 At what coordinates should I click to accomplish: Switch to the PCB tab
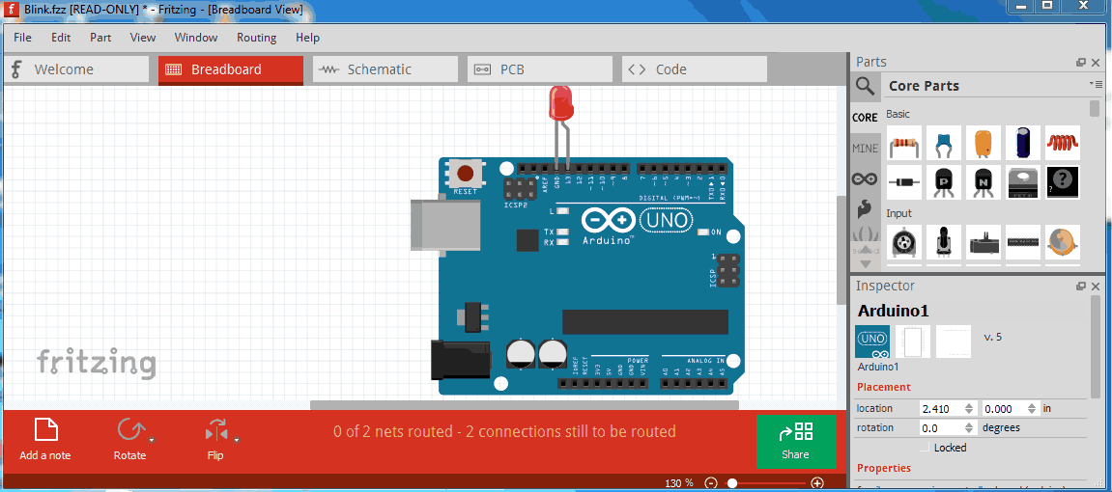coord(540,69)
